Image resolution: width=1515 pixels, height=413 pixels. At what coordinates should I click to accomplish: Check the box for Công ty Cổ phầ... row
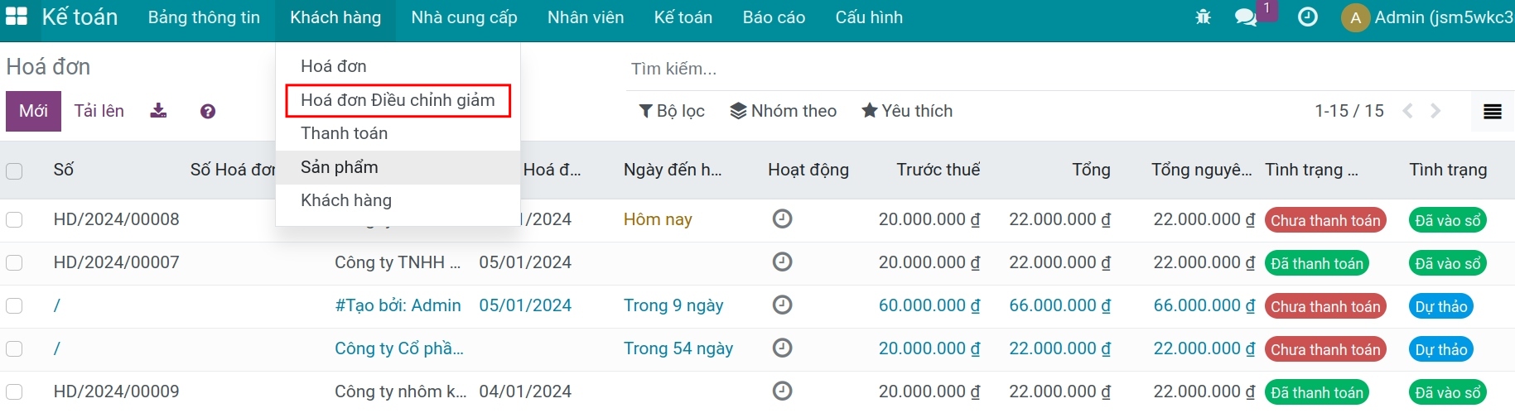pyautogui.click(x=14, y=348)
